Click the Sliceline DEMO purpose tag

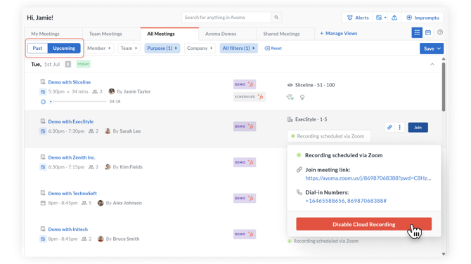(245, 84)
